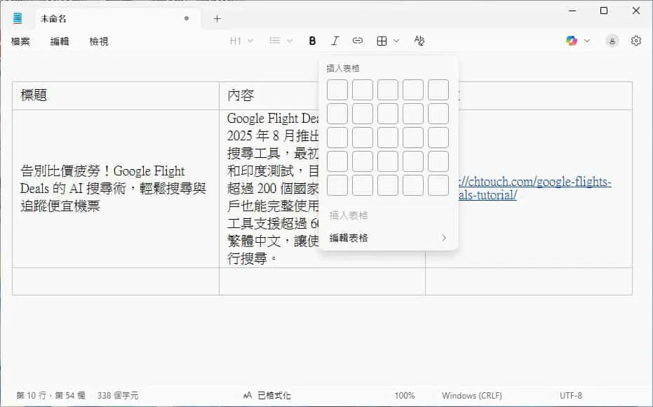Click the account profile icon
This screenshot has width=653, height=407.
pos(612,41)
